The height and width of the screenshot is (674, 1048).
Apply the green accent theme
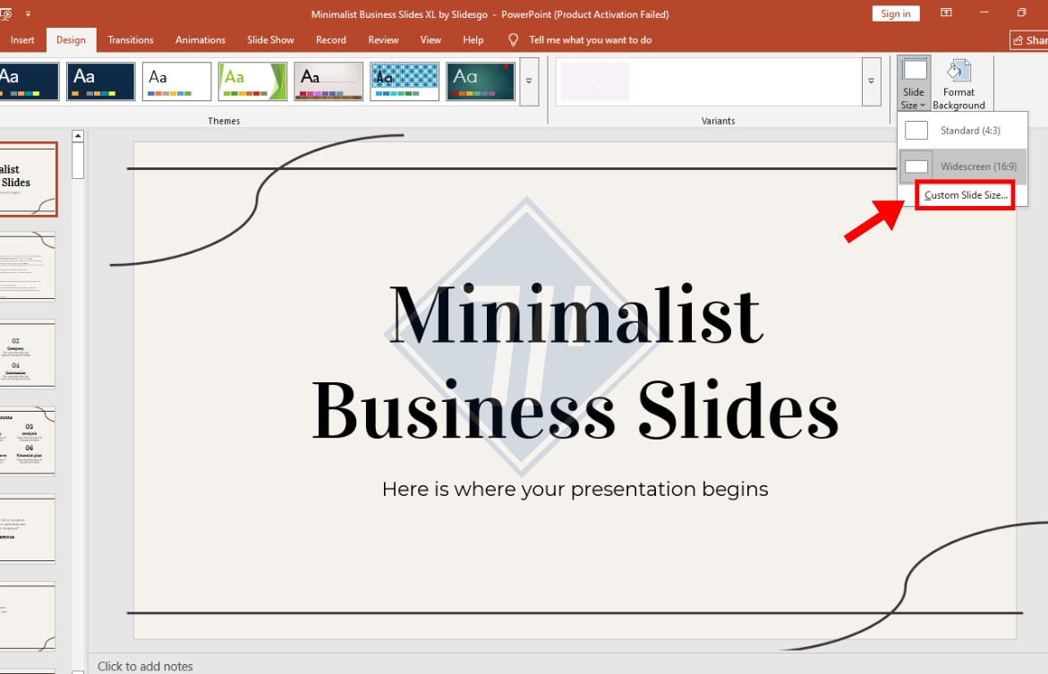[x=252, y=81]
